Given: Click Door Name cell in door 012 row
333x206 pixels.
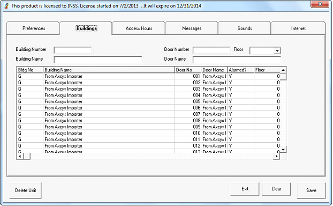Looking at the screenshot, I should (214, 146).
